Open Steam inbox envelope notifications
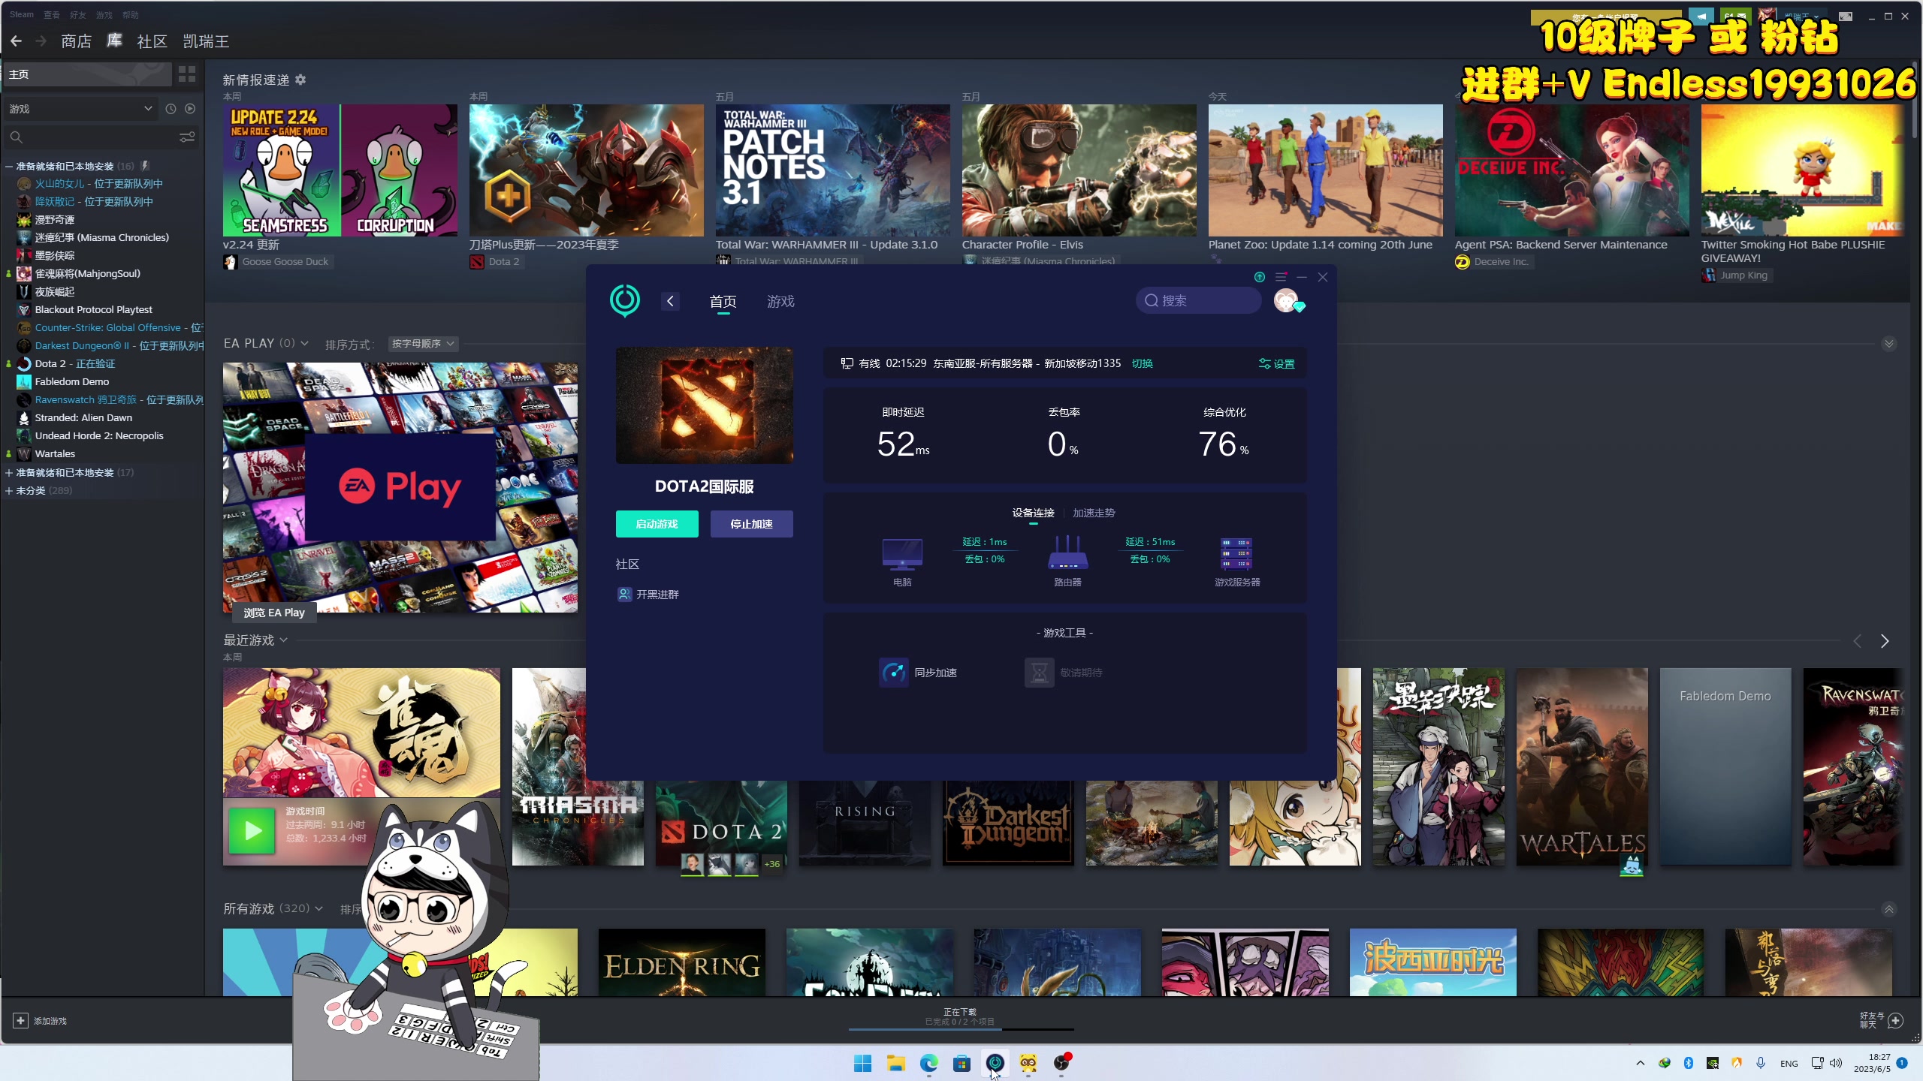 click(1735, 16)
